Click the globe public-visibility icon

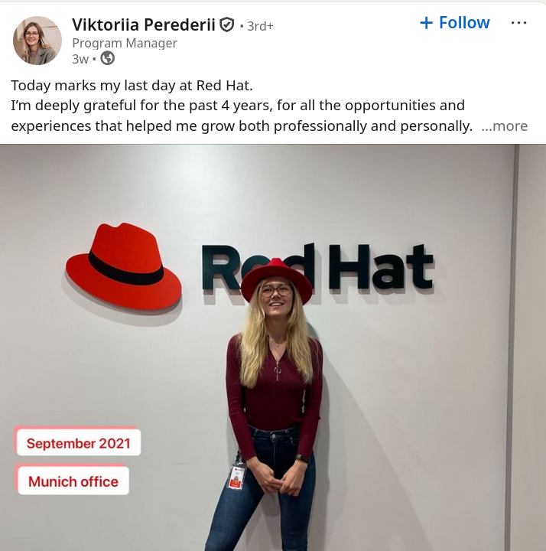pyautogui.click(x=108, y=58)
